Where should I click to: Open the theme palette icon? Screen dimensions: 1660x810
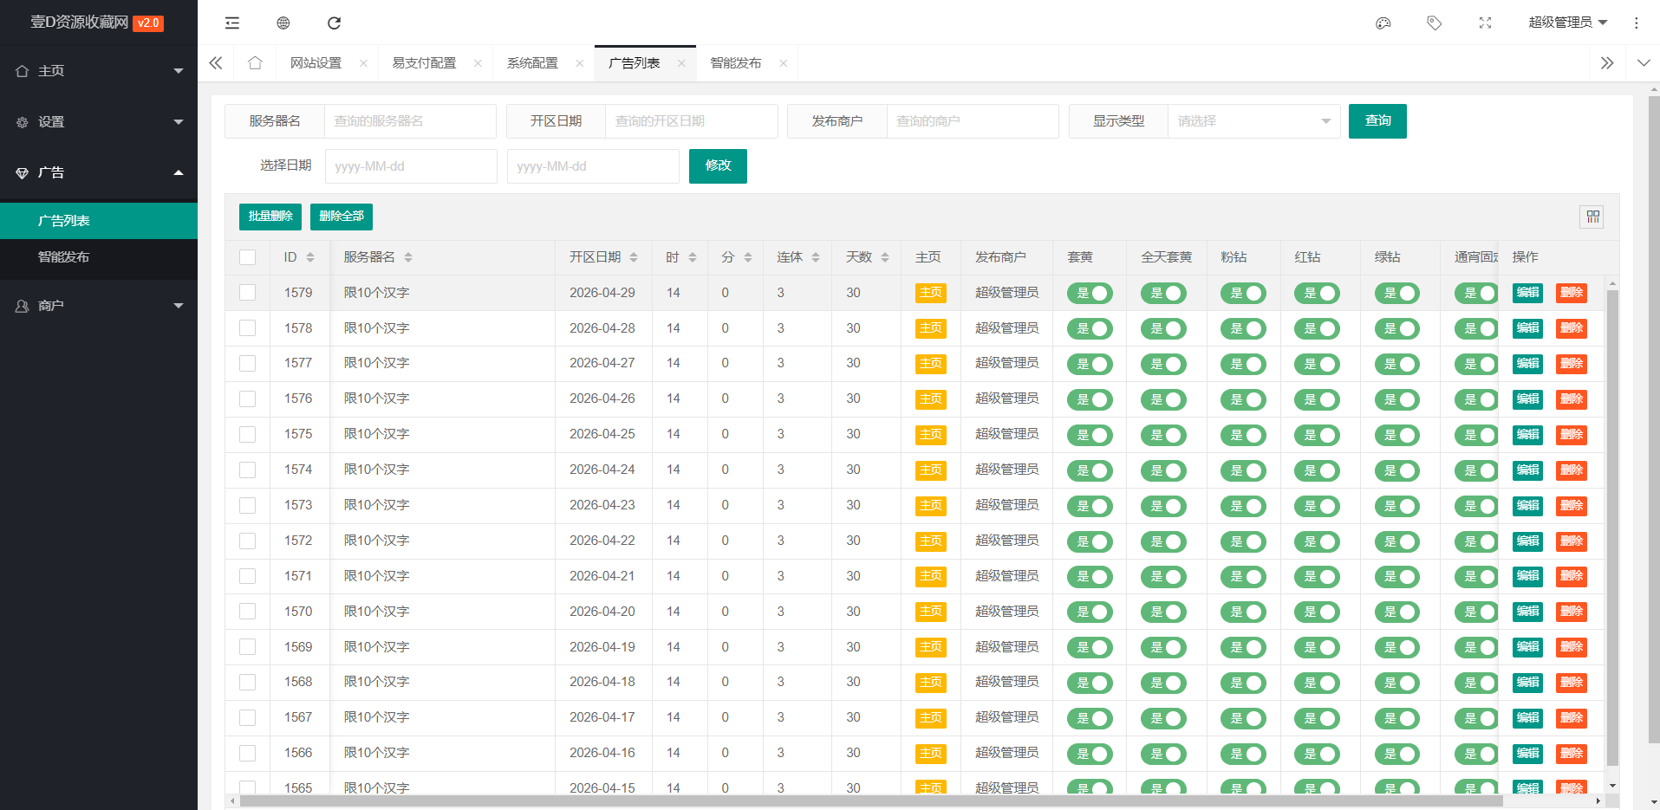(x=1383, y=23)
